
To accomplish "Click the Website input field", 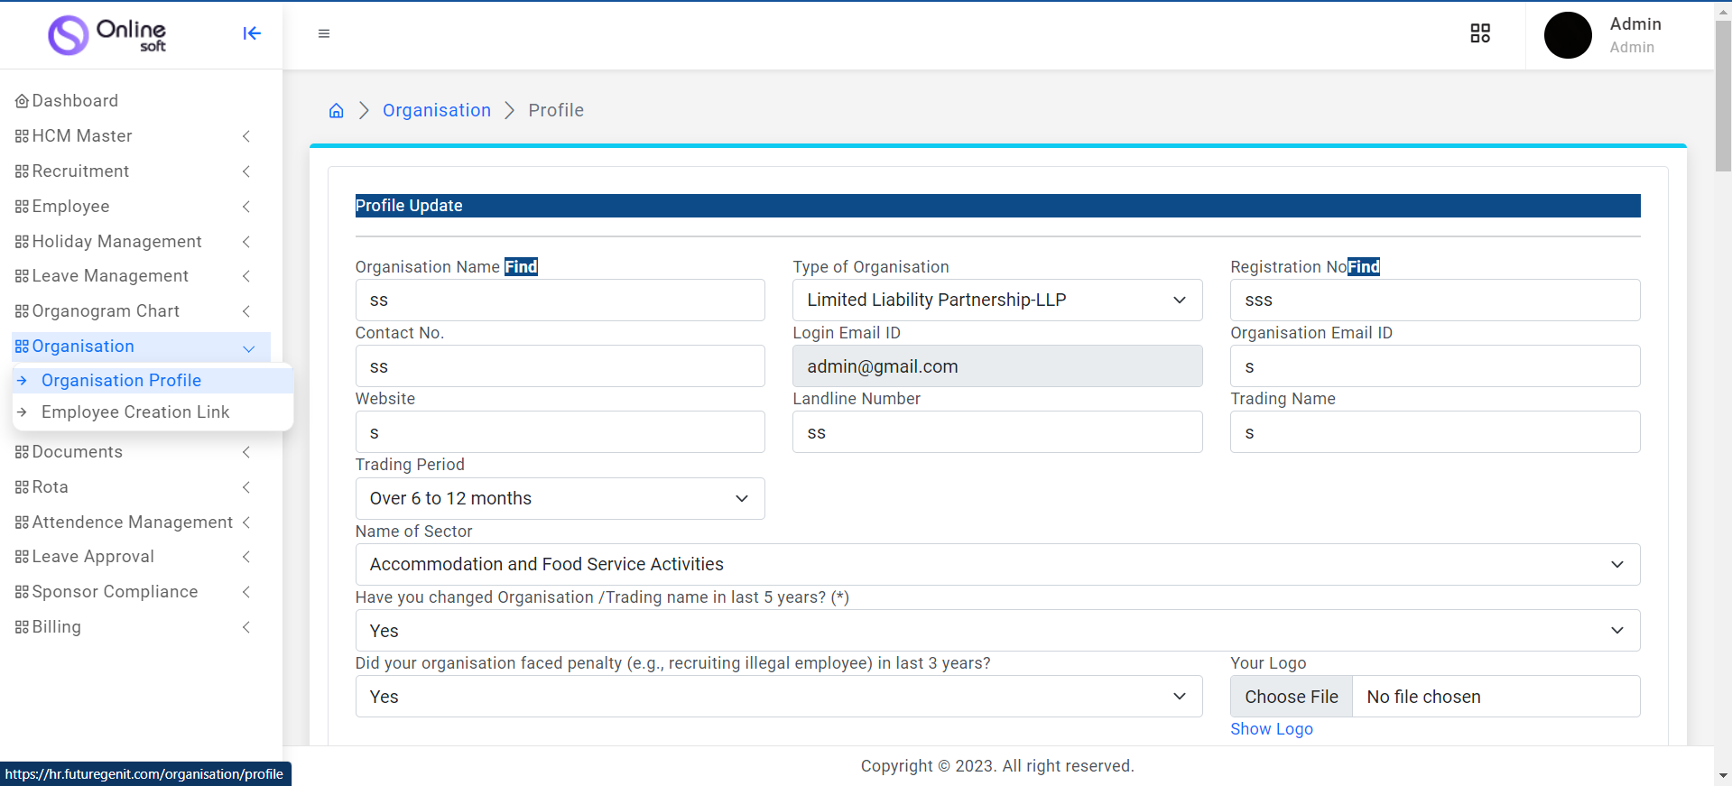I will tap(560, 432).
